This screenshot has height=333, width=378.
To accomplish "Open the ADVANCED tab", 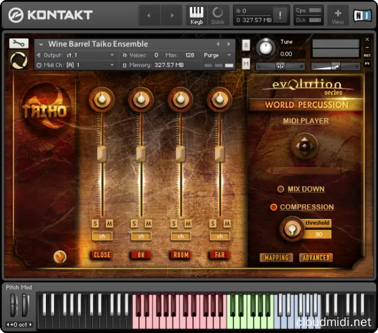I will click(316, 258).
